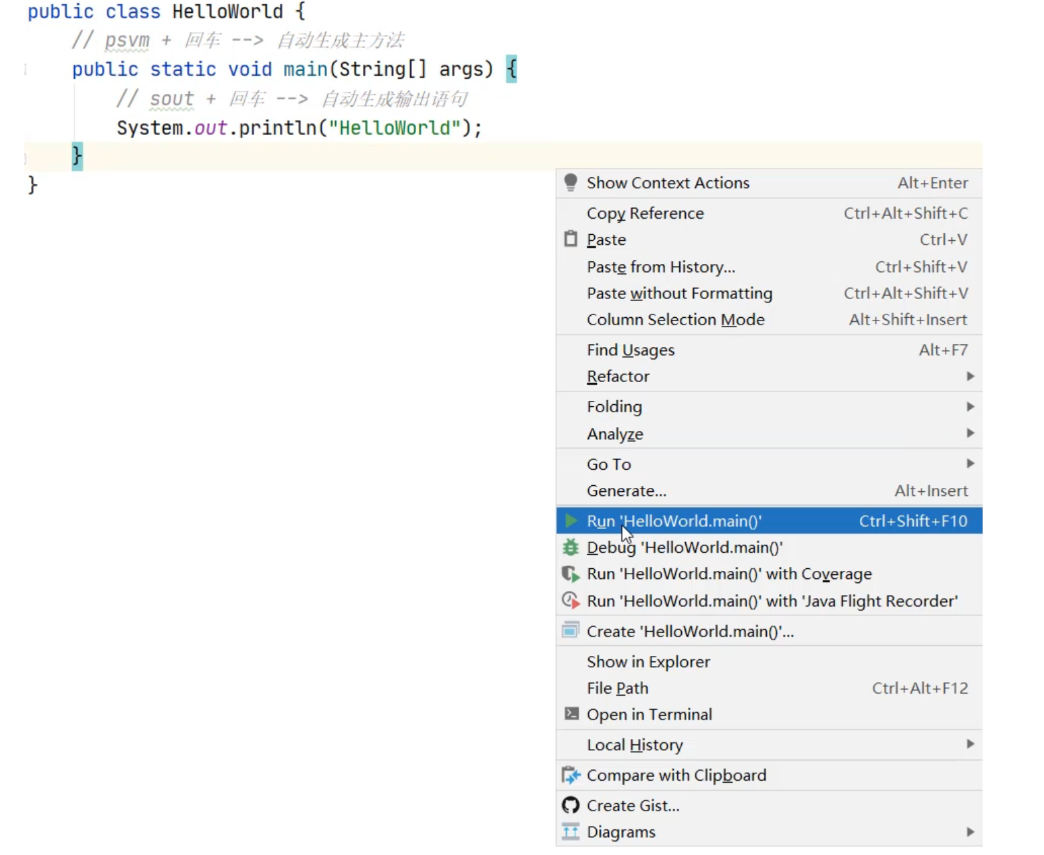Click the Diagrams icon
Image resolution: width=1044 pixels, height=855 pixels.
pos(571,831)
